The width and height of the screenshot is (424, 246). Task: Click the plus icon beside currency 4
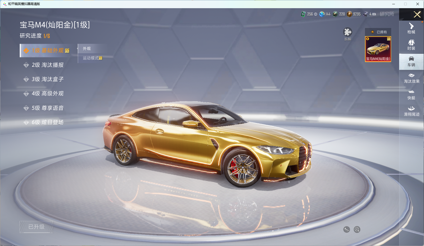[x=374, y=14]
